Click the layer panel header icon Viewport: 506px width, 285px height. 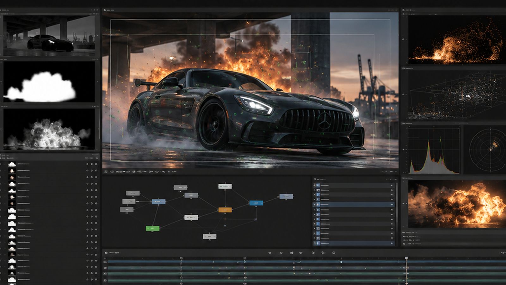point(315,179)
